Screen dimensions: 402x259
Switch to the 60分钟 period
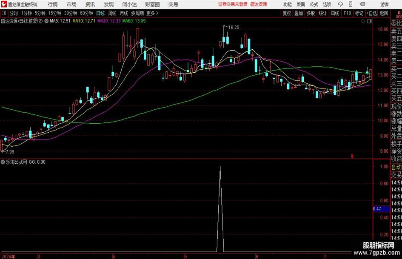[86, 13]
